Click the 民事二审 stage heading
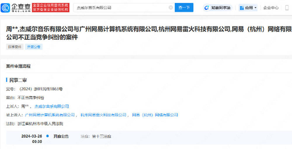Viewport: 292px width, 149px height. [x=18, y=80]
